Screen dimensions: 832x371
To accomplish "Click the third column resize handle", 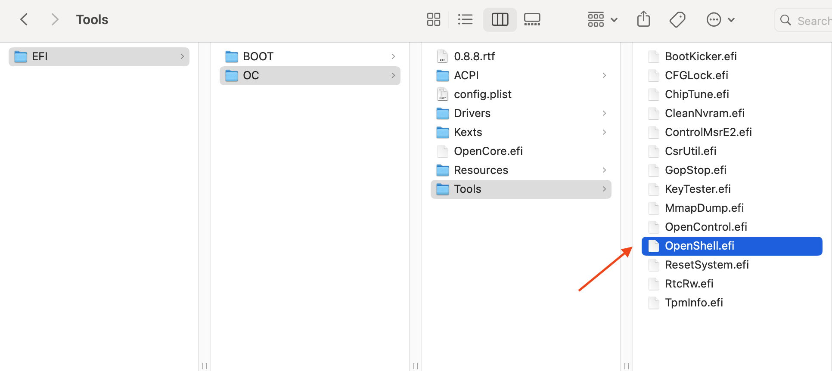I will click(627, 366).
